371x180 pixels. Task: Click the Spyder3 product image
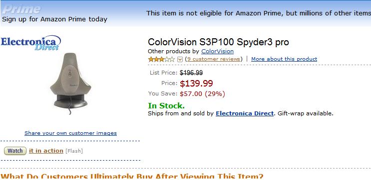pyautogui.click(x=70, y=84)
